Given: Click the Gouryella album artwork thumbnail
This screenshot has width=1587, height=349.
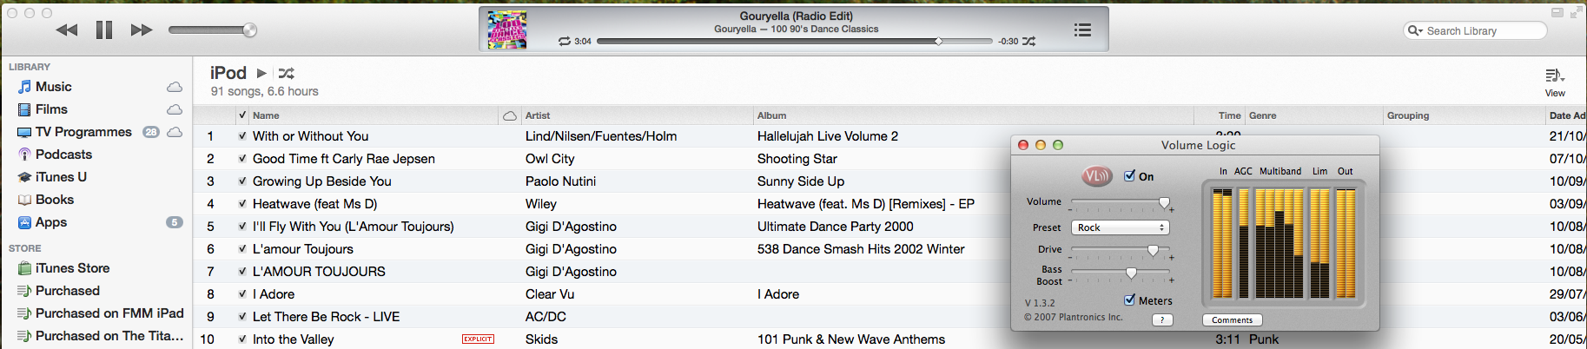Looking at the screenshot, I should [507, 30].
